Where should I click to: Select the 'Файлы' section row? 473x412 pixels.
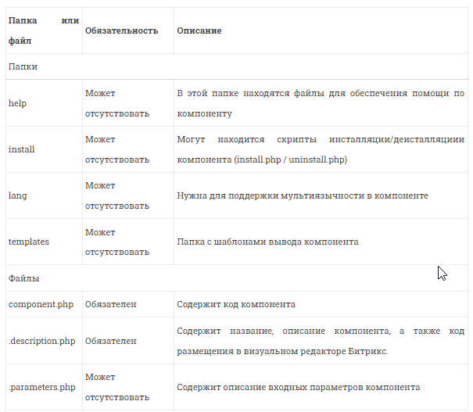237,278
